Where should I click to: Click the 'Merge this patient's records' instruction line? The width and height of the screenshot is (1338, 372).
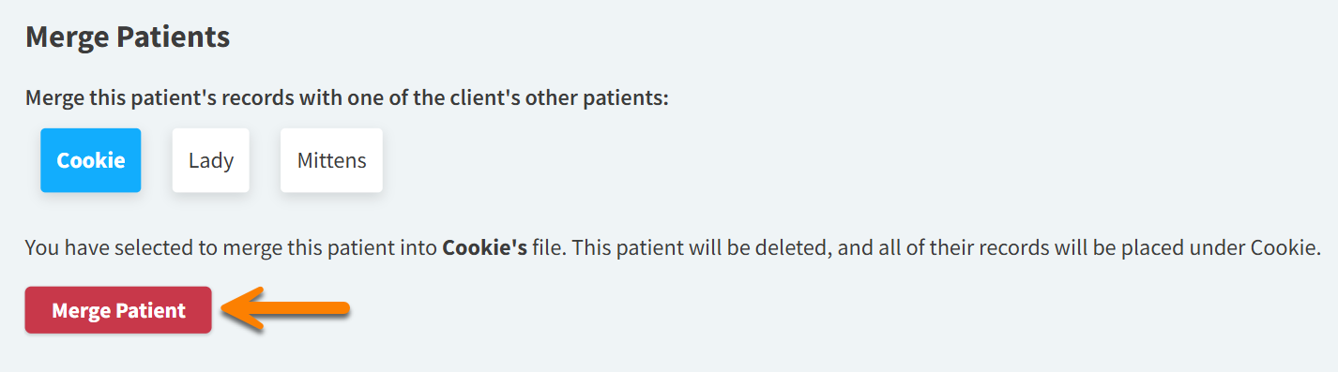click(346, 97)
